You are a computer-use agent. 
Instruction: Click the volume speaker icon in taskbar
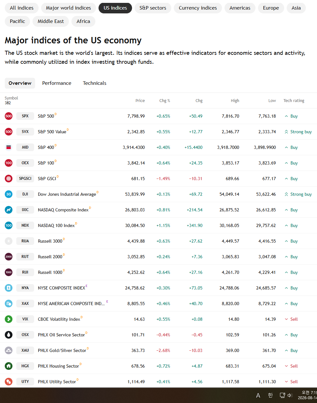click(290, 395)
